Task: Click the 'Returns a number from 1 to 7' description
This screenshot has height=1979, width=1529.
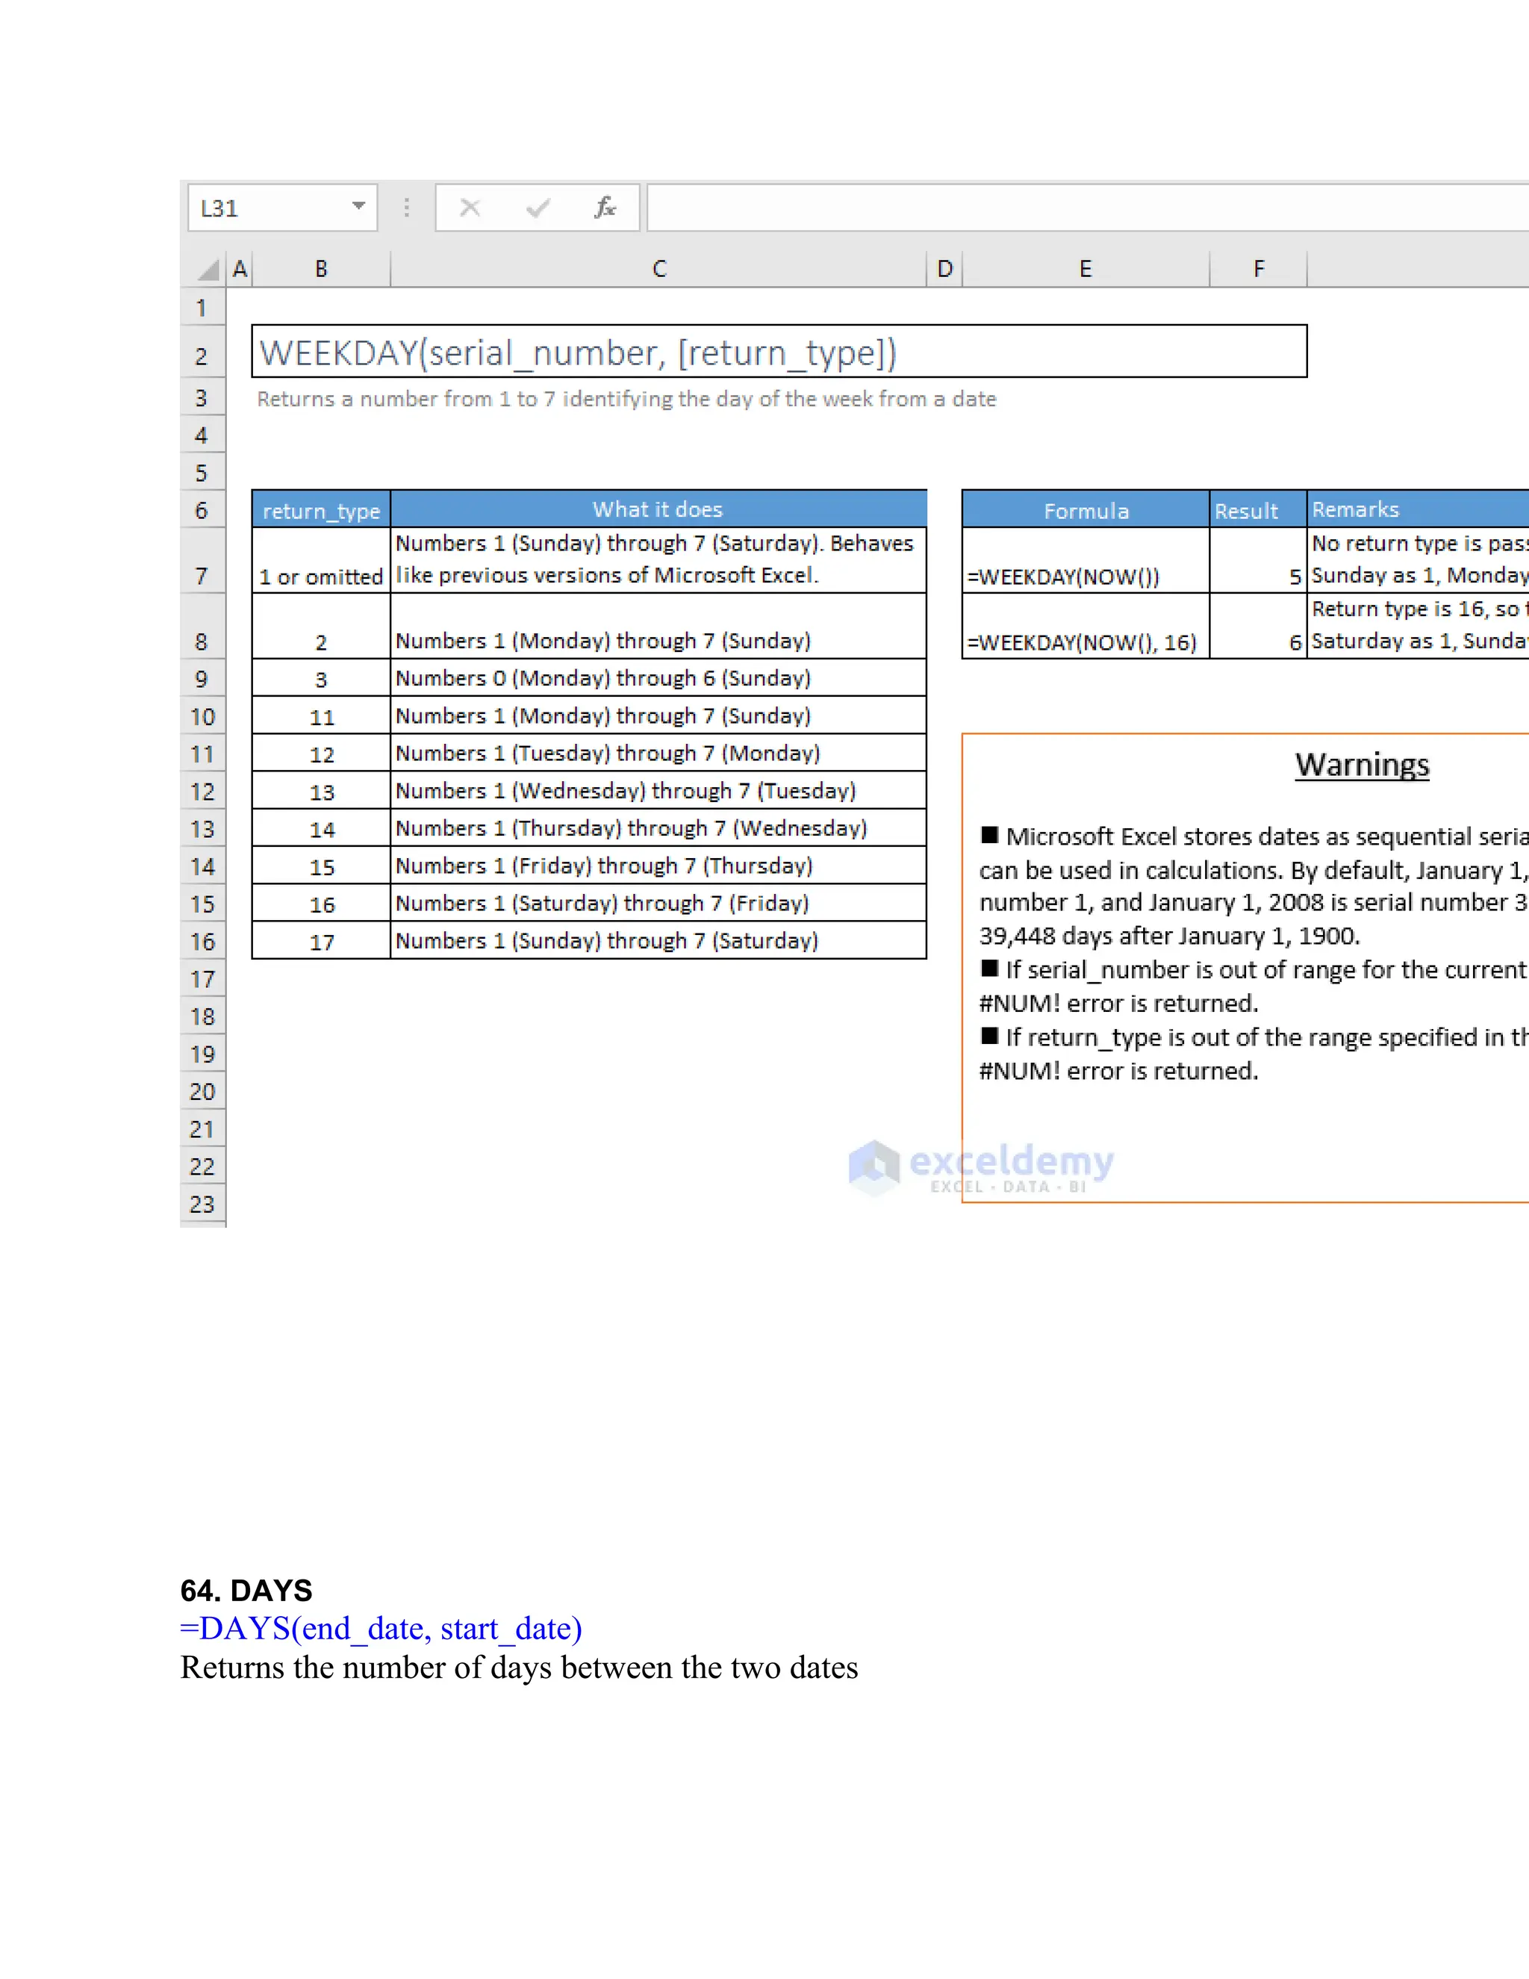Action: (x=626, y=399)
